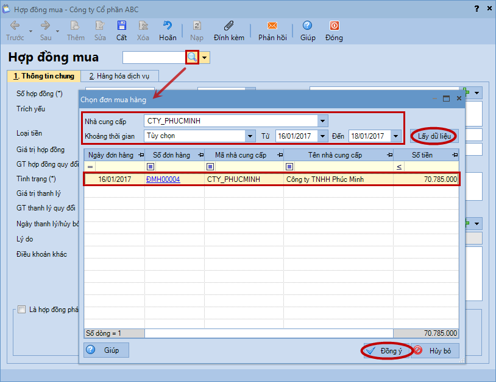The image size is (496, 382).
Task: Expand the Nhà cung cấp dropdown
Action: [323, 120]
